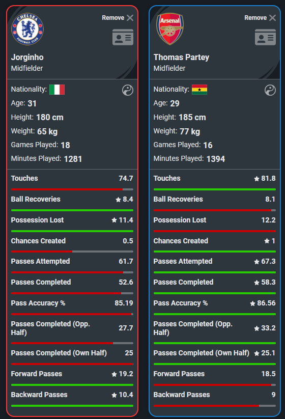This screenshot has width=285, height=419.
Task: Click the Arsenal club crest
Action: pos(170,29)
